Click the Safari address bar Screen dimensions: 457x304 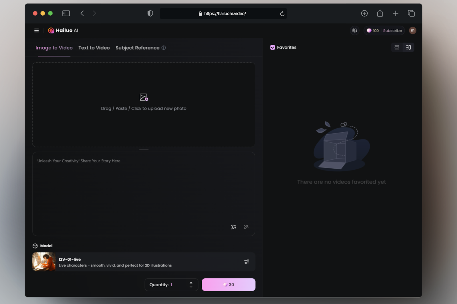(223, 13)
